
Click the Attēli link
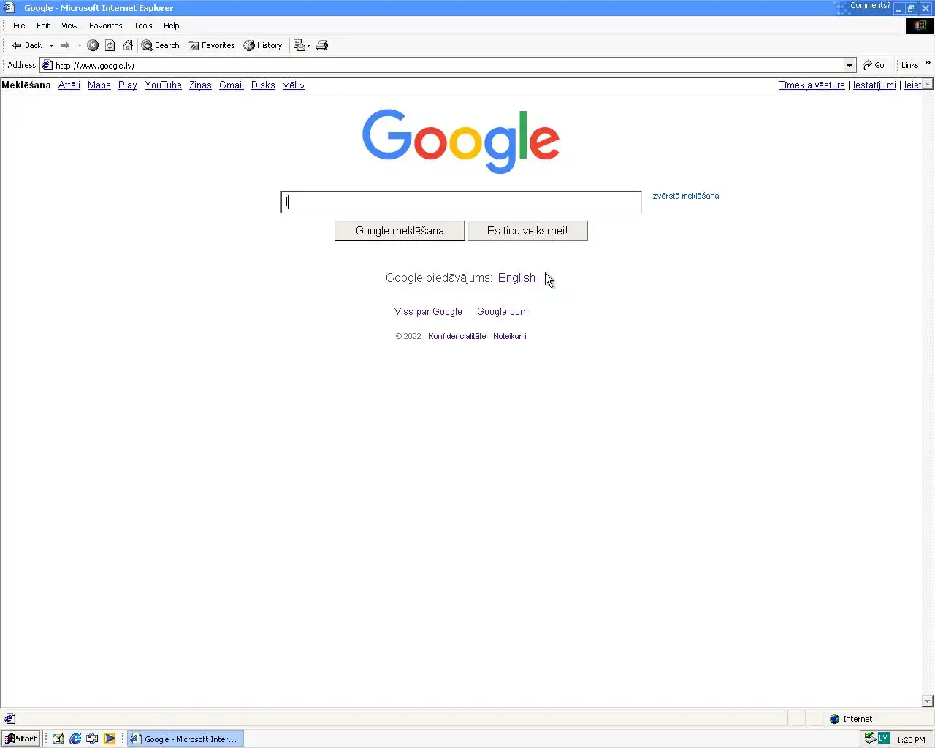point(69,85)
